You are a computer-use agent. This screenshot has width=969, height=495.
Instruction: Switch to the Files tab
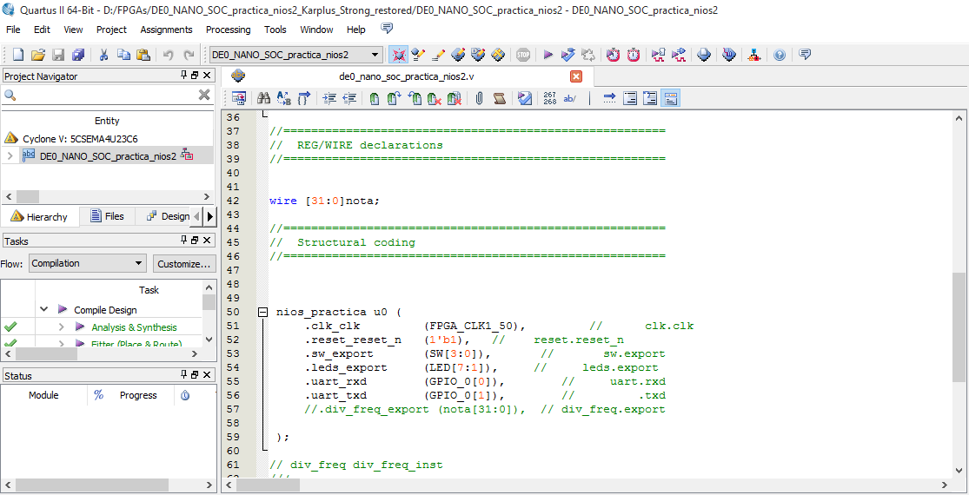click(x=107, y=216)
